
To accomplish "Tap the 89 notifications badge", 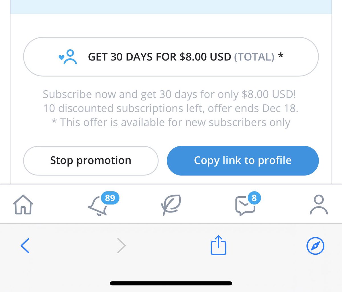I will pyautogui.click(x=110, y=198).
